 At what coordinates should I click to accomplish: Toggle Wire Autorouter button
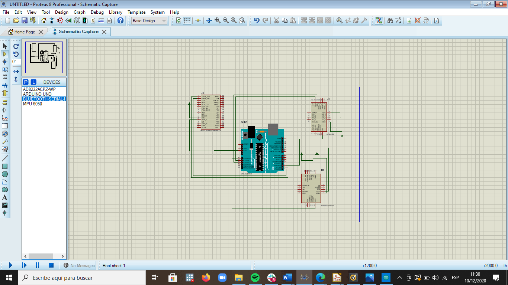(x=379, y=21)
